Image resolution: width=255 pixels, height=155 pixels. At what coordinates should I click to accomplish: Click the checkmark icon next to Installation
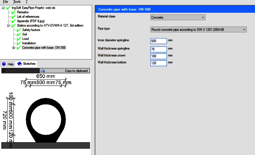point(19,43)
